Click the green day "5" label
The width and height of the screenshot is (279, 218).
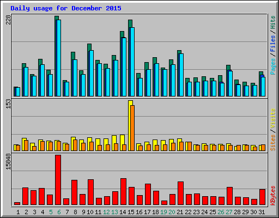51,212
